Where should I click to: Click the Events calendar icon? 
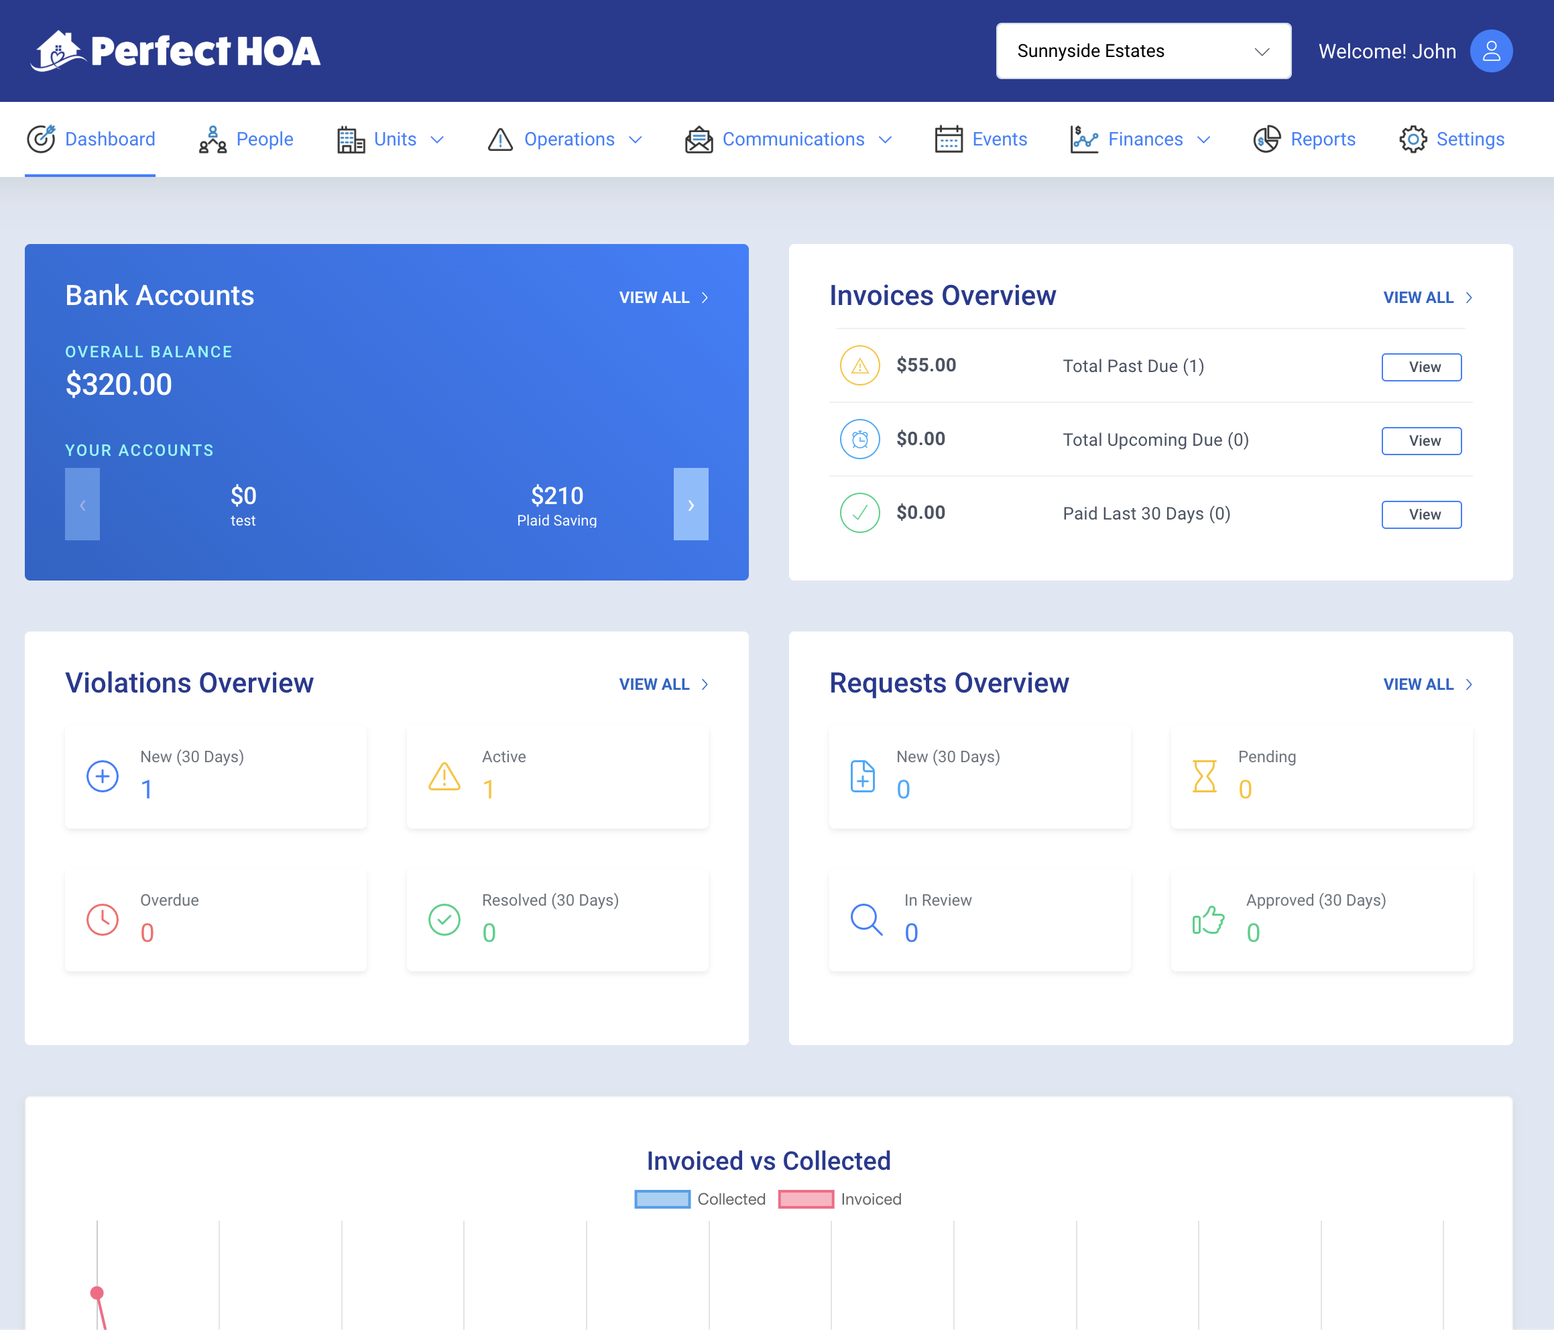pyautogui.click(x=948, y=139)
